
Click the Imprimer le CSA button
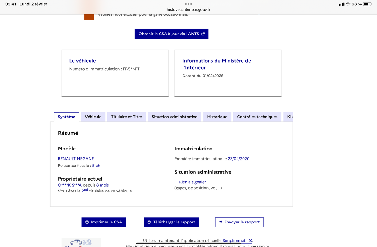(x=104, y=222)
